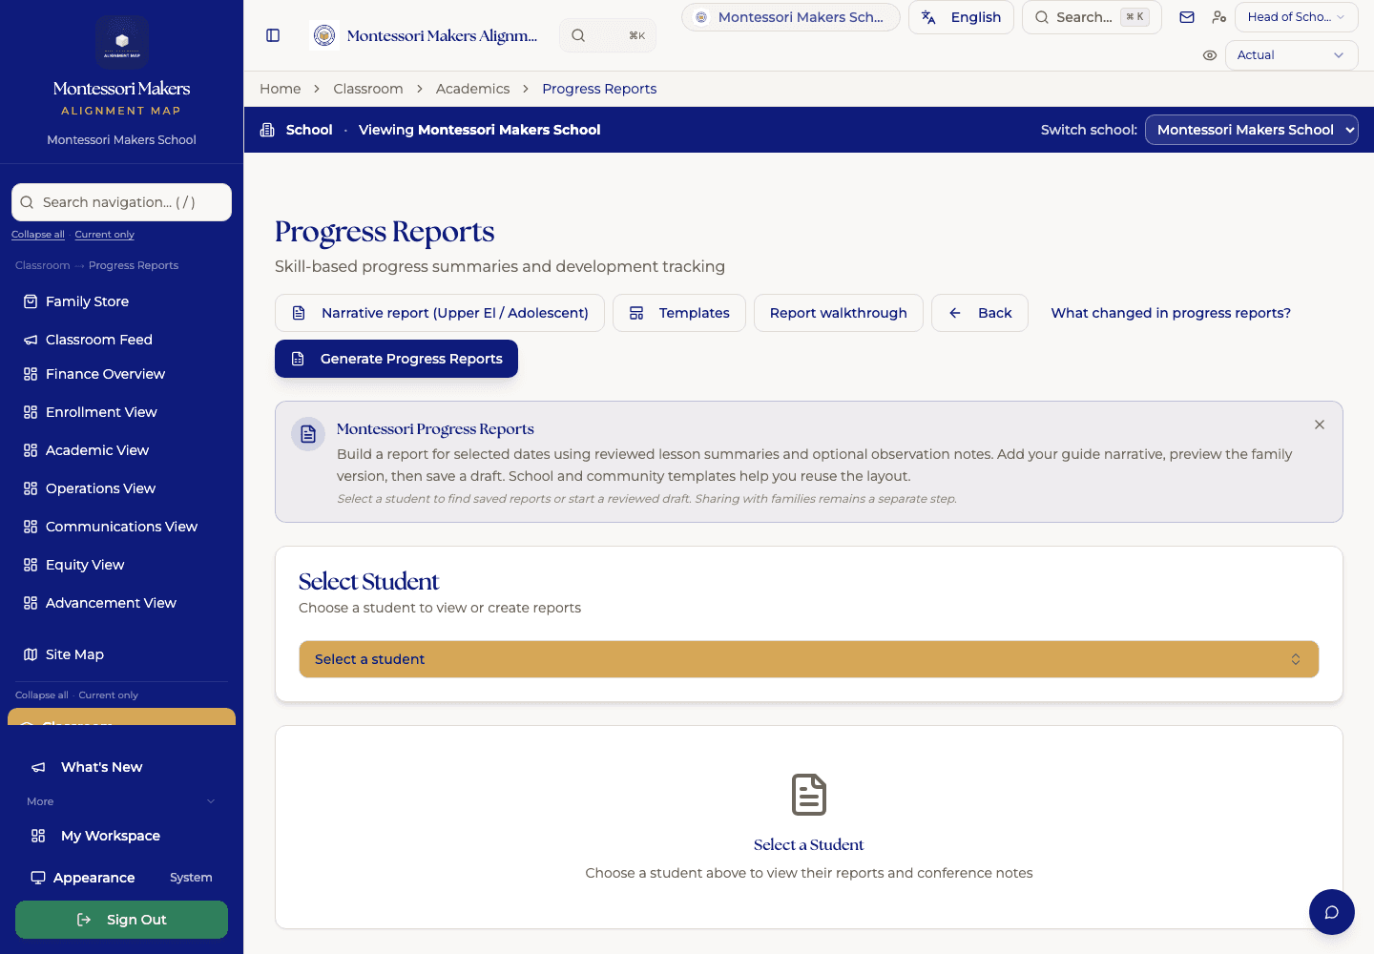Click top Current only link under search

105,235
